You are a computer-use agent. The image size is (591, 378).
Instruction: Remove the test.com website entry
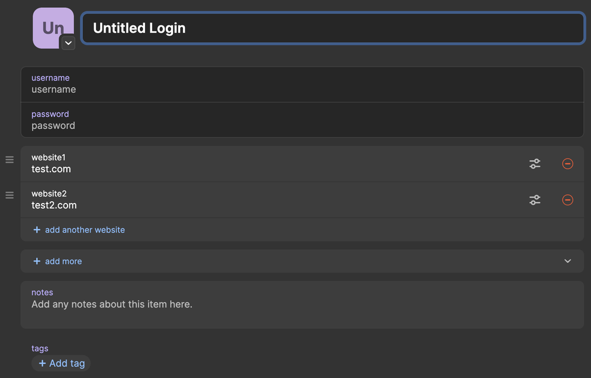pos(567,164)
